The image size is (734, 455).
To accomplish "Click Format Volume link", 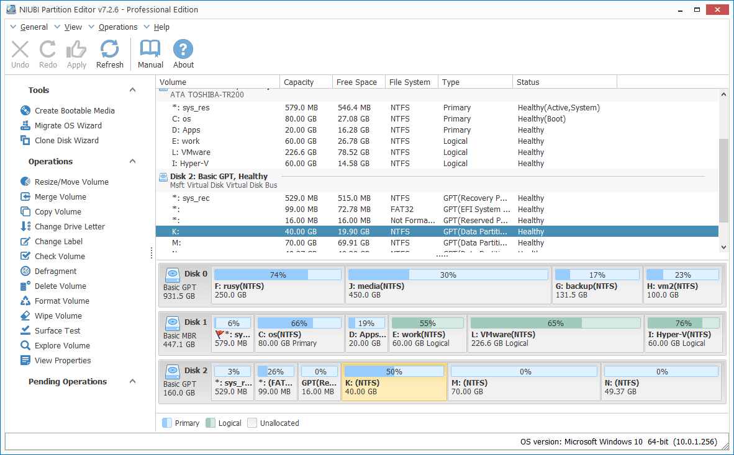I will point(61,301).
